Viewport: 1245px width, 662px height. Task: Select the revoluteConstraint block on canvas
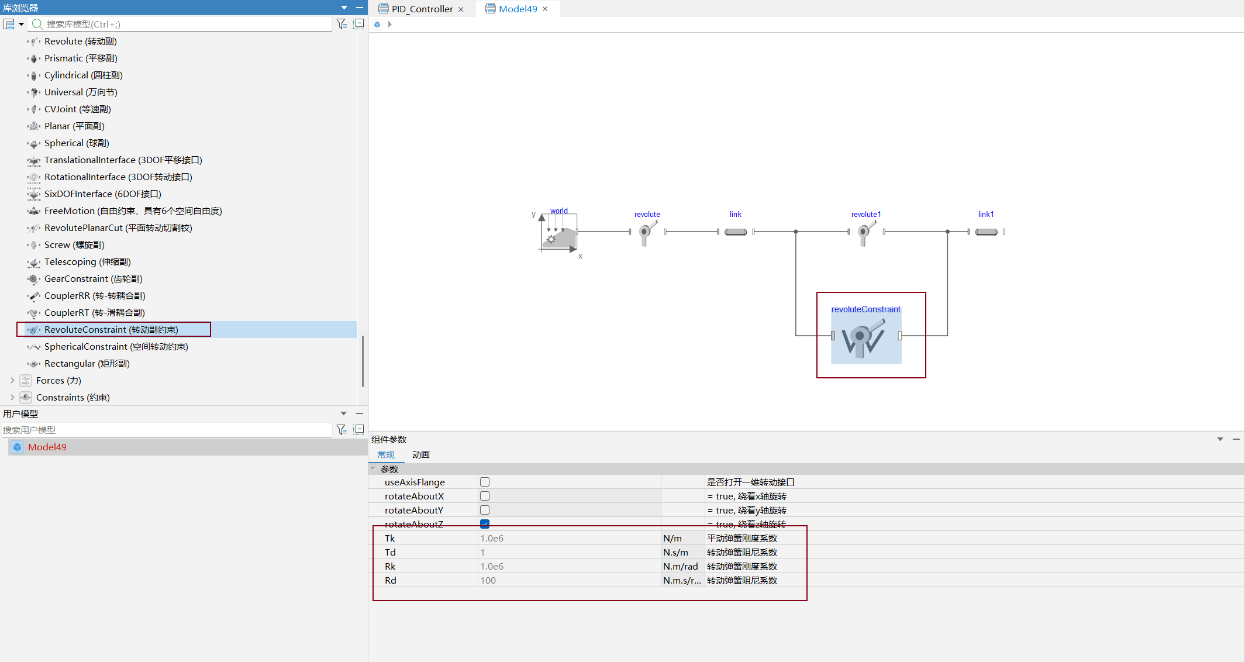tap(866, 336)
